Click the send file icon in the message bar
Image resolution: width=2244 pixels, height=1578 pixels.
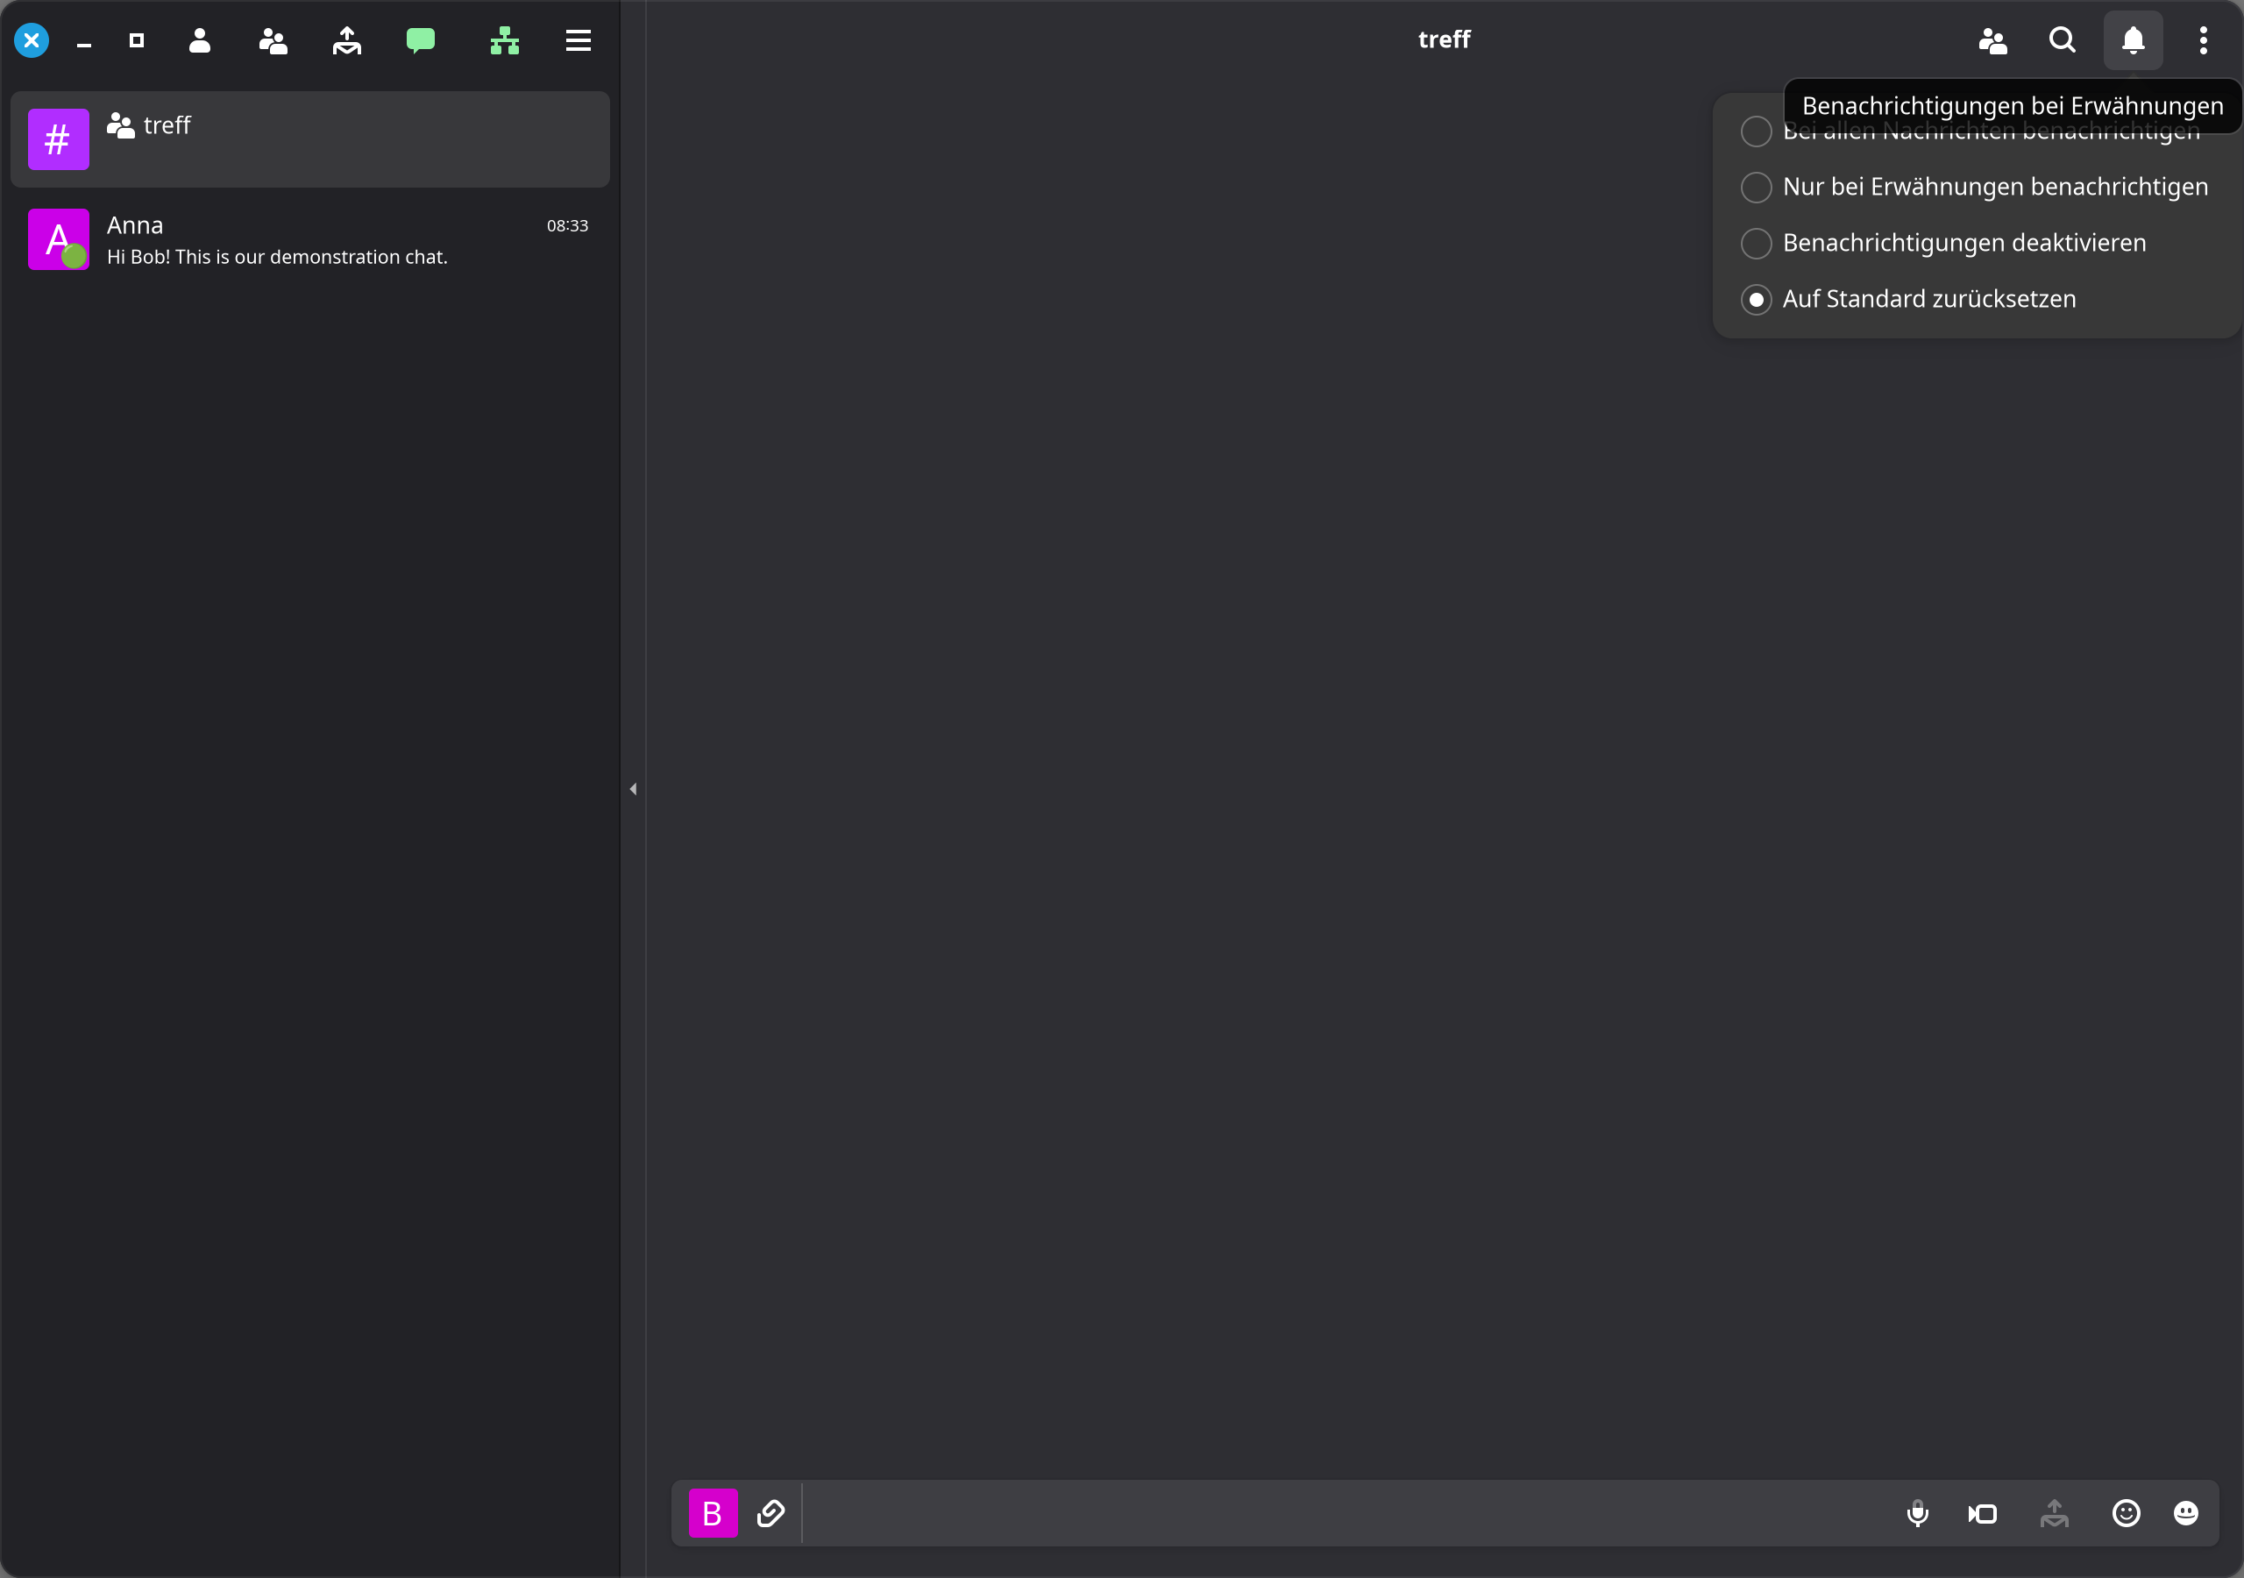click(2055, 1513)
